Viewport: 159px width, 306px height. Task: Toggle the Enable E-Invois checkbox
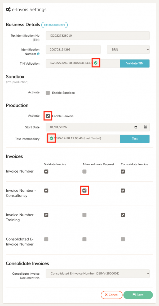(48, 116)
